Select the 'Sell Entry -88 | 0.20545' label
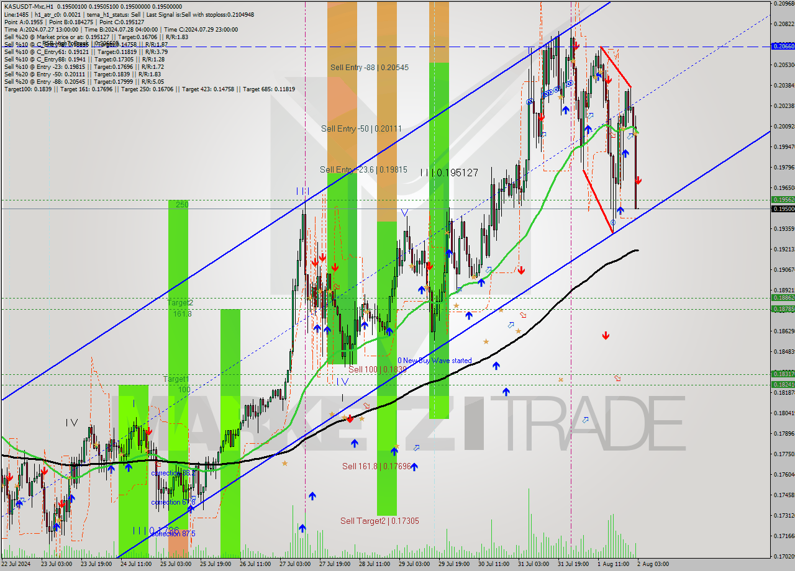795x571 pixels. click(370, 67)
